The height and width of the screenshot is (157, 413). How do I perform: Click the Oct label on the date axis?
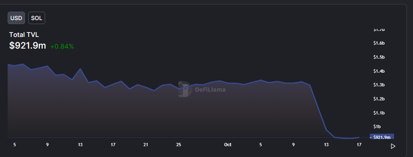(x=227, y=145)
